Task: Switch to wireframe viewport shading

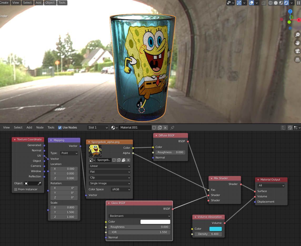Action: [x=270, y=3]
